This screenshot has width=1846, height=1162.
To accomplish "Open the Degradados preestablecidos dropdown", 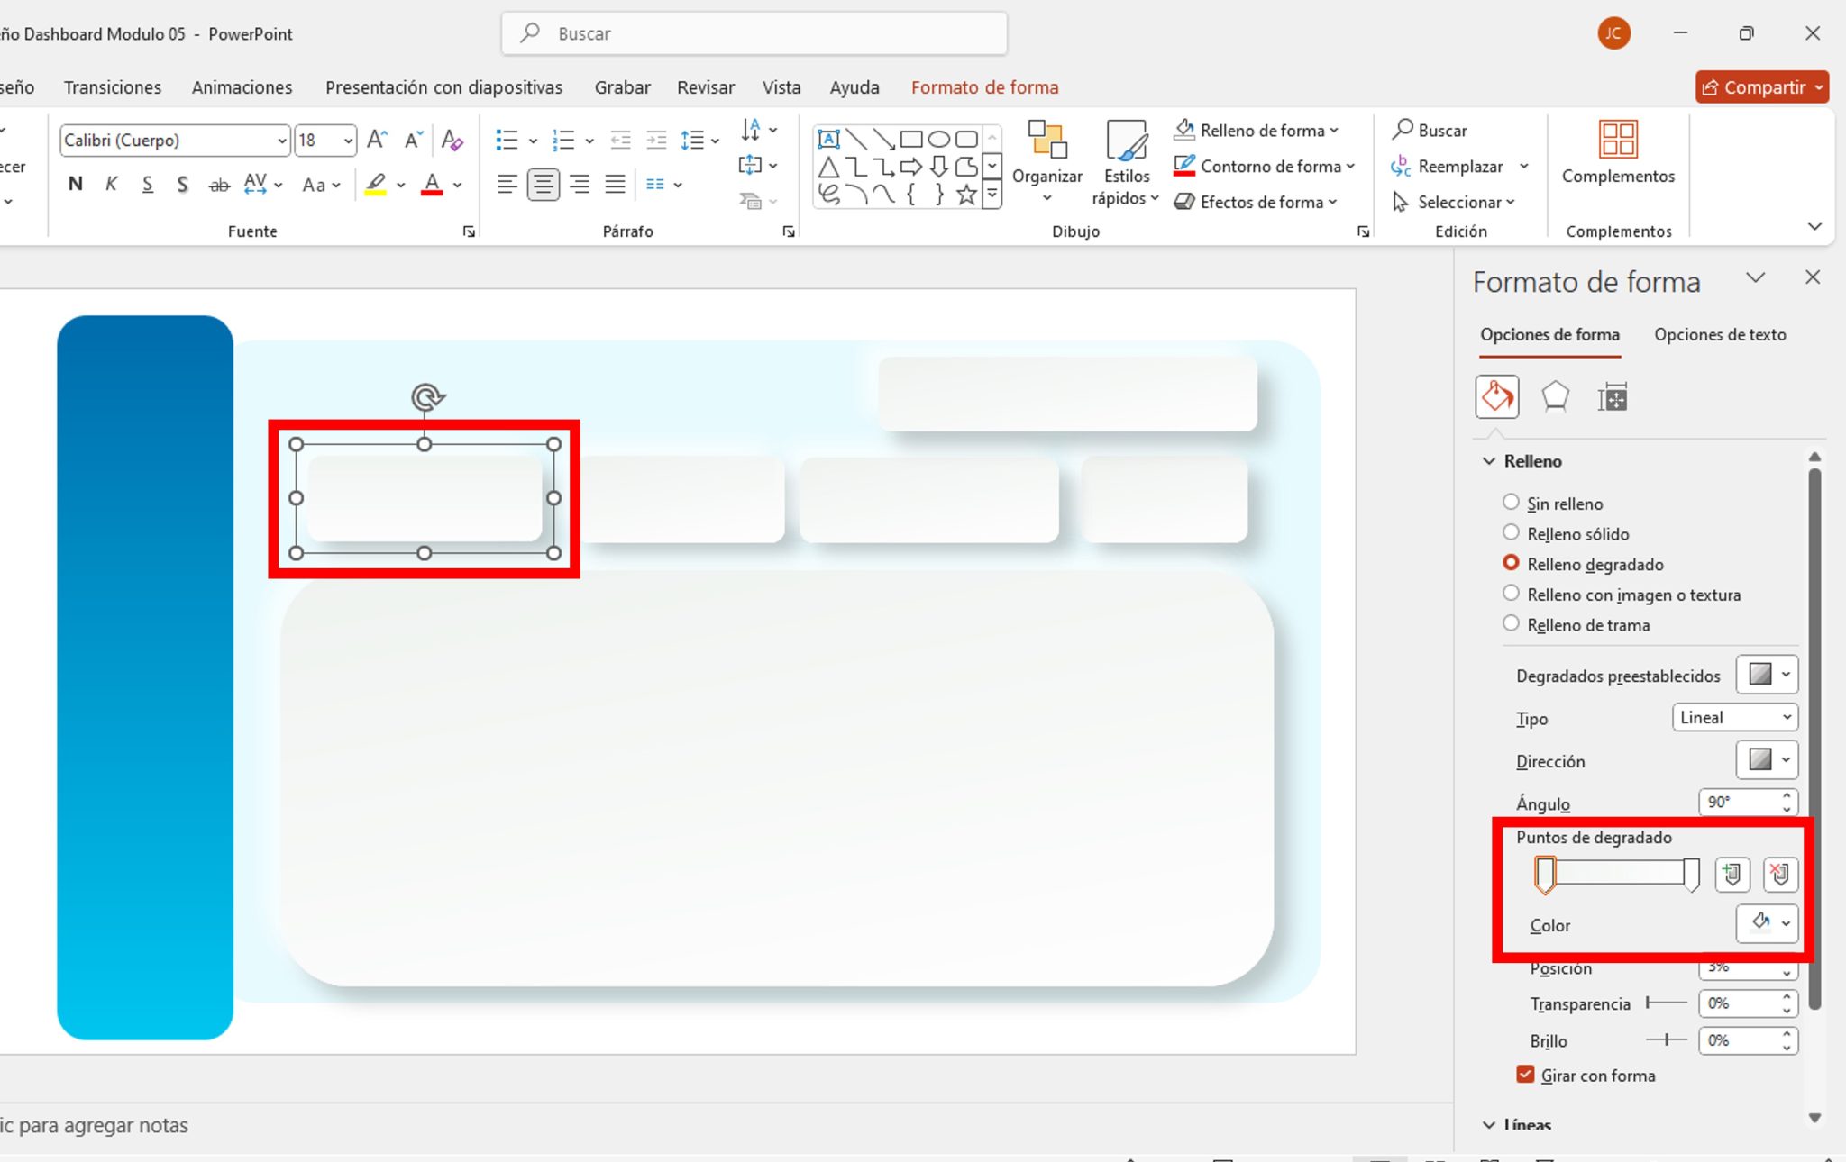I will pos(1765,674).
